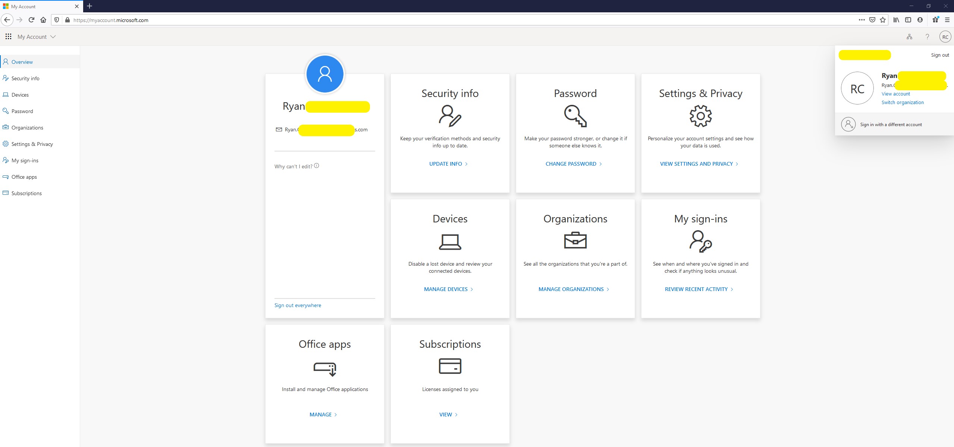Click the organization switcher icon in header
954x447 pixels.
click(x=909, y=37)
